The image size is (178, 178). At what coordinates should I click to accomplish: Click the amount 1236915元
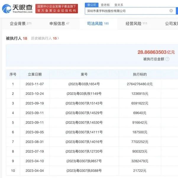[x=140, y=94]
